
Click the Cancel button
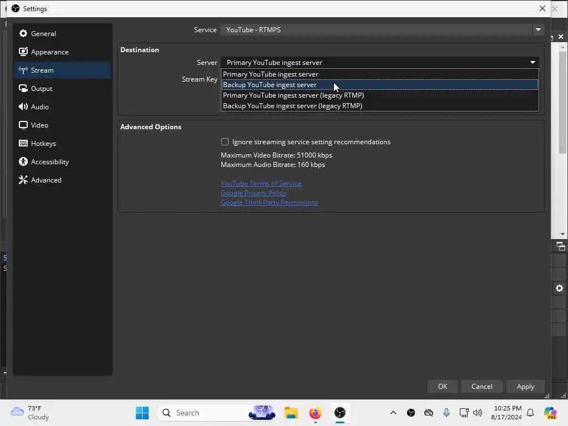coord(482,387)
